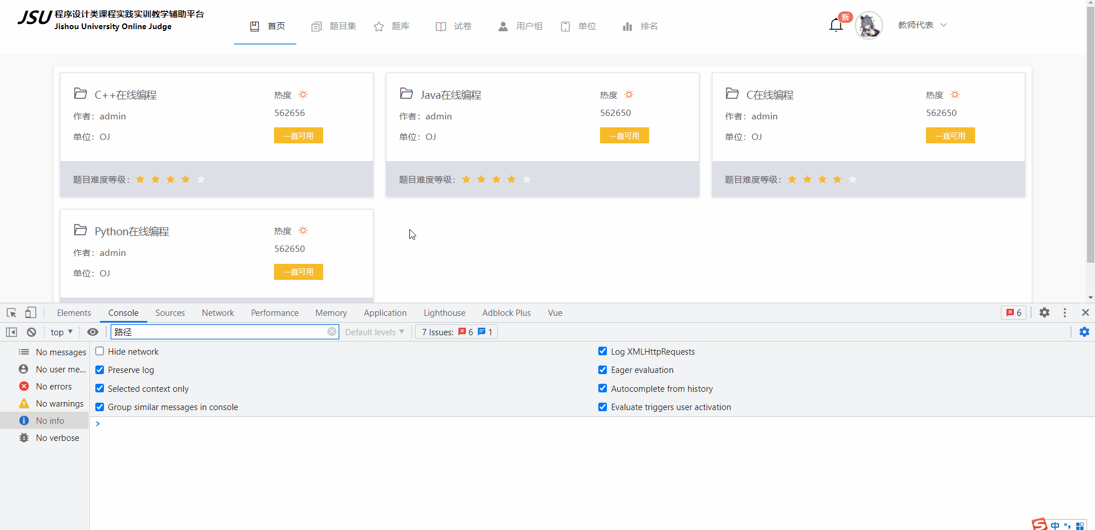Set C在线编程 difficulty to one star

click(792, 179)
